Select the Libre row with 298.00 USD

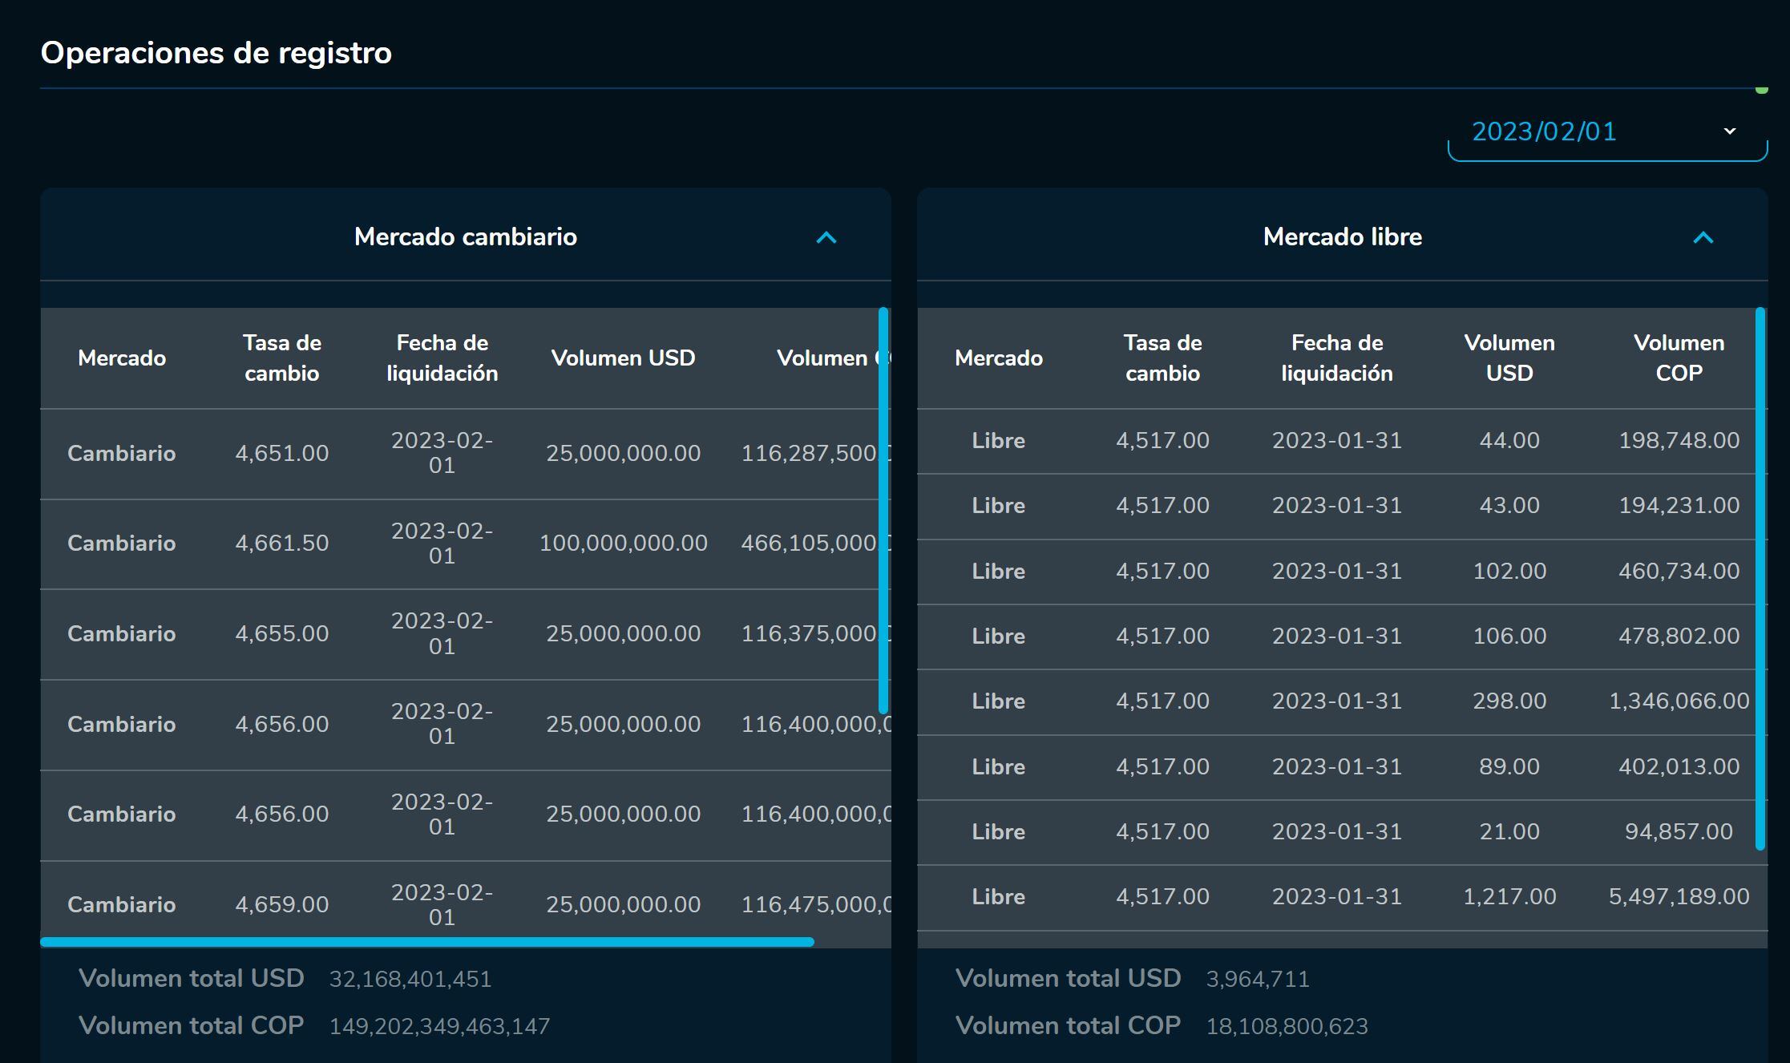[x=1509, y=701]
